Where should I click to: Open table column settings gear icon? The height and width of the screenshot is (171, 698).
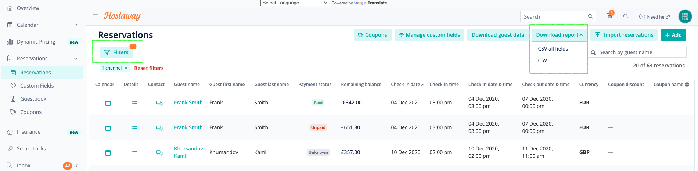pos(687,85)
